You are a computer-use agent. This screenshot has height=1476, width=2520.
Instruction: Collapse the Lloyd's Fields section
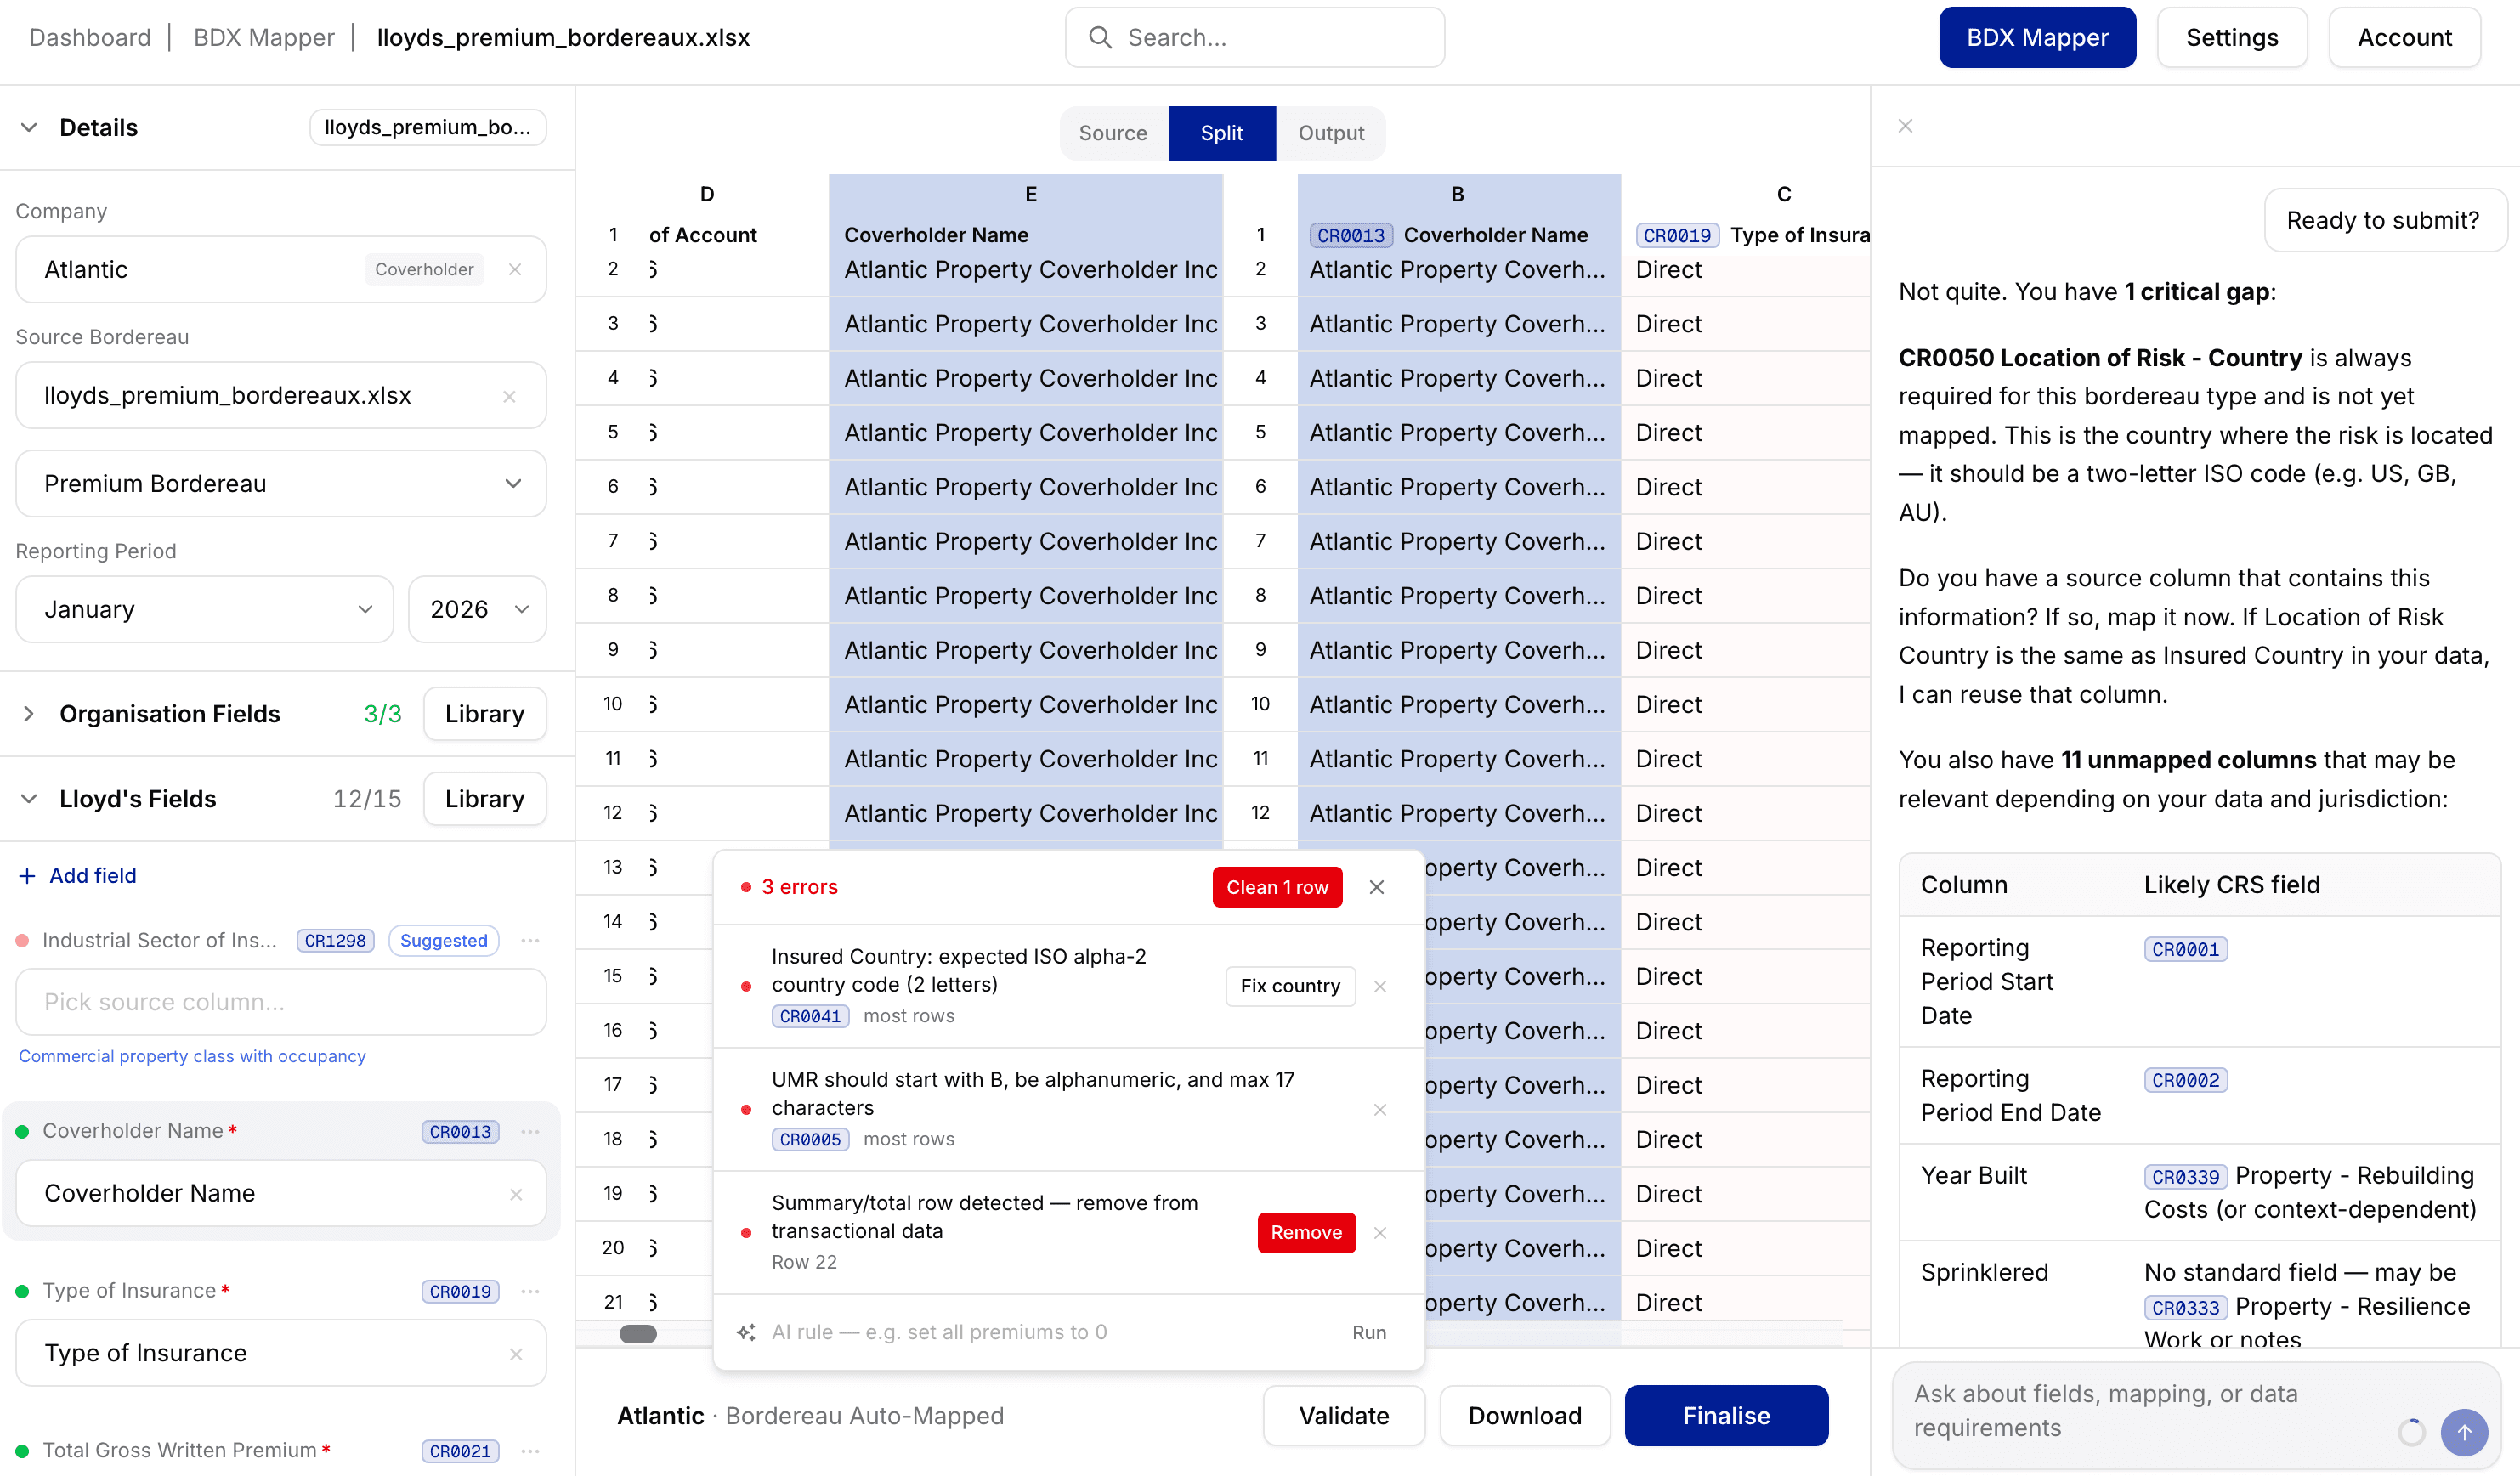[29, 799]
